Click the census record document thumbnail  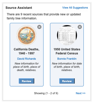[67, 35]
